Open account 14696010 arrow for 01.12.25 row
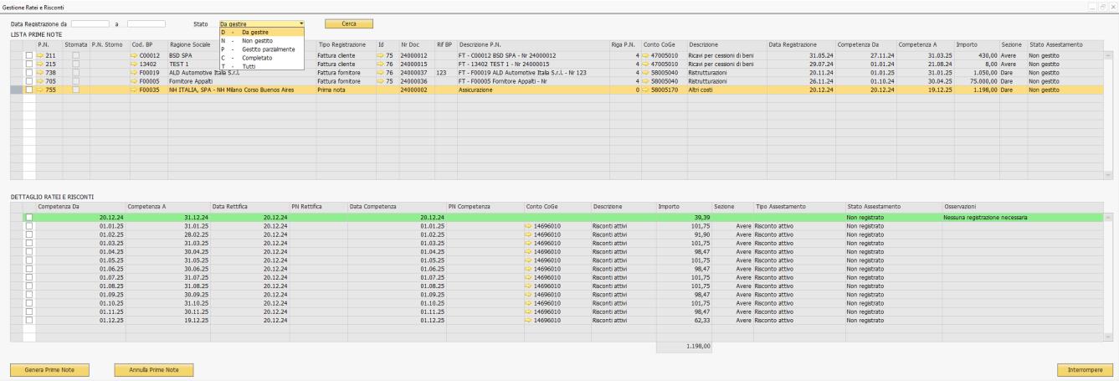 [529, 320]
